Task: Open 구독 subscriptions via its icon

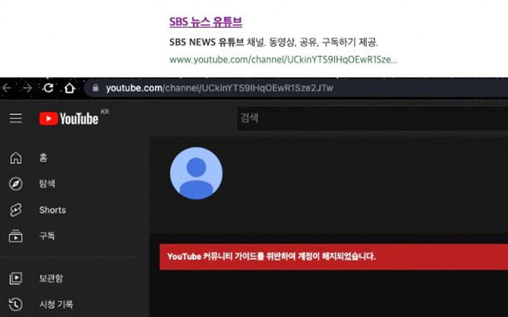Action: pos(16,236)
